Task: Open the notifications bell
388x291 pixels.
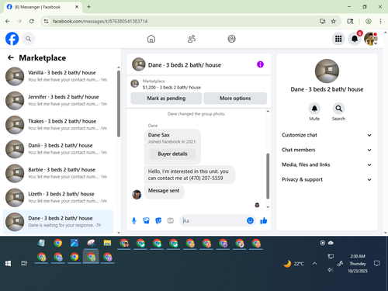Action: click(x=355, y=39)
